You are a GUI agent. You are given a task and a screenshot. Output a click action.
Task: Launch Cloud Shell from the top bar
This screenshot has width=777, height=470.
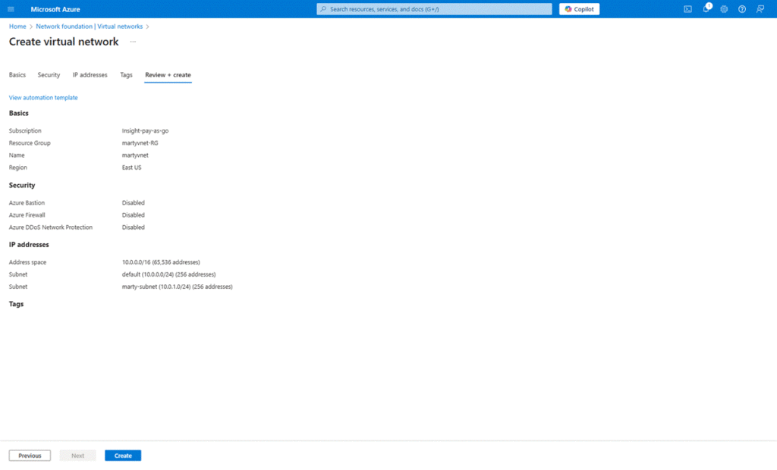pyautogui.click(x=687, y=9)
